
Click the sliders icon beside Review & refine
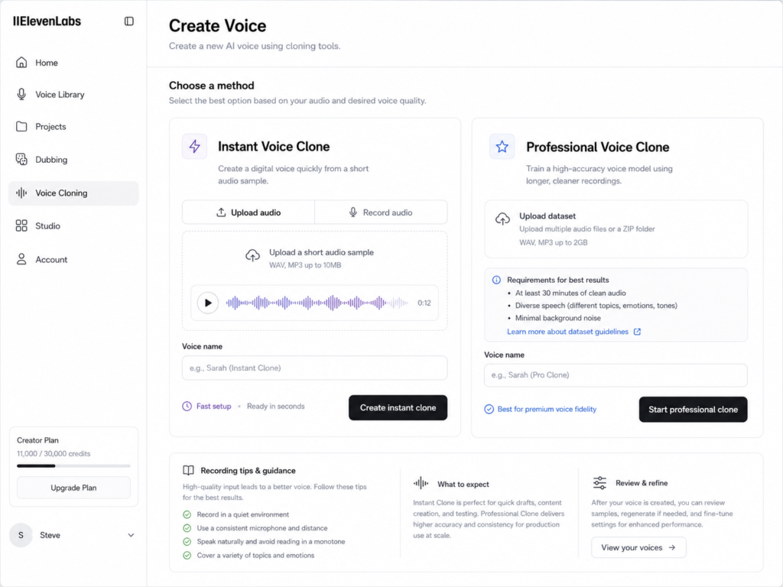click(x=599, y=483)
